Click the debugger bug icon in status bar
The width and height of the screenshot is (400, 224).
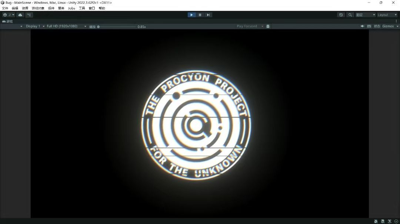376,221
